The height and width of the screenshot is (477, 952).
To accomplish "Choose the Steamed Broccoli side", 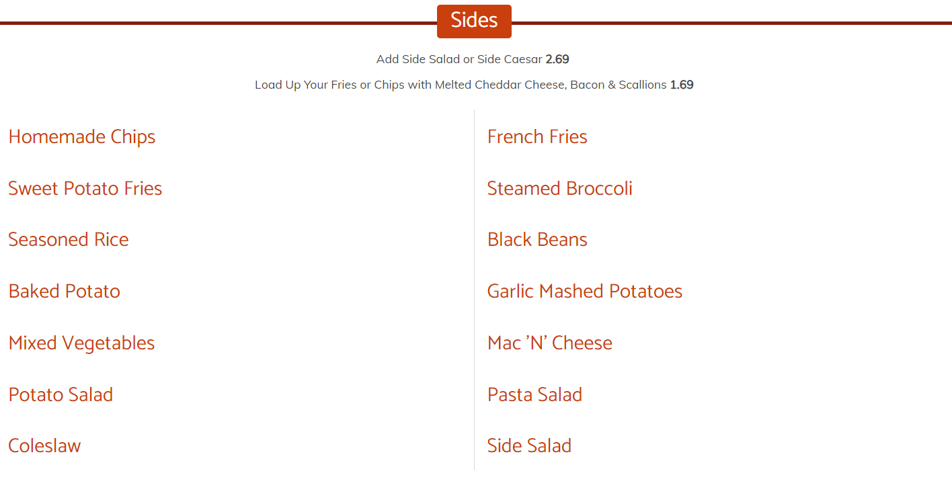I will (x=560, y=189).
